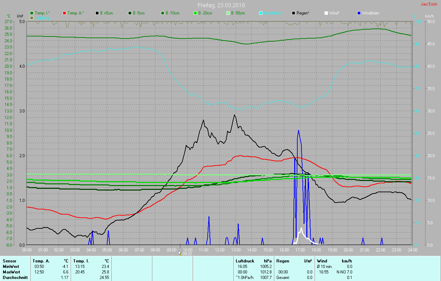Image resolution: width=441 pixels, height=281 pixels.
Task: Click the red Temp. A. legend marker
Action: (65, 13)
